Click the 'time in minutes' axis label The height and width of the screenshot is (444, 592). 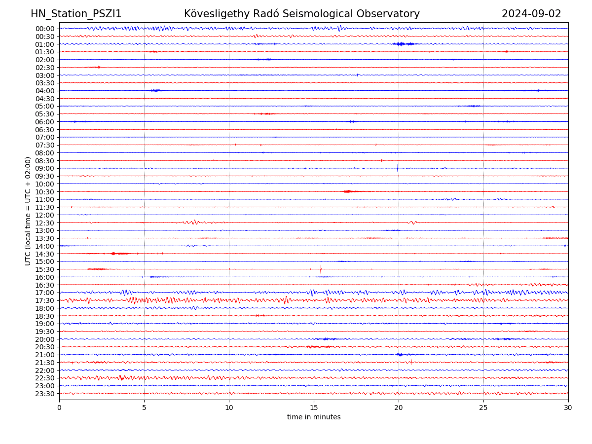314,417
